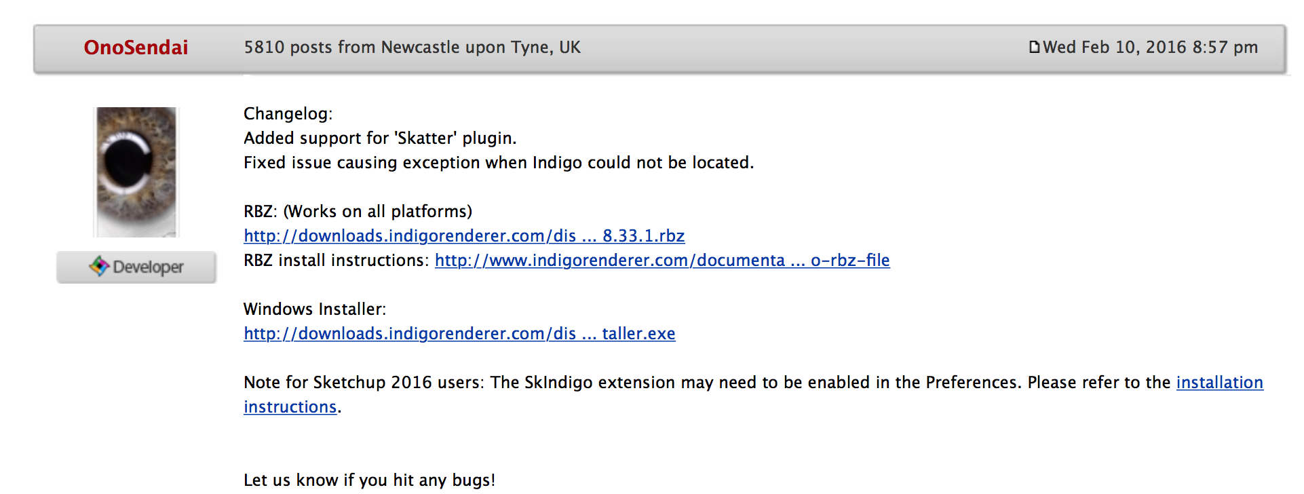Click 'RBZ: (Works on all platforms)' text
The image size is (1304, 494).
pos(358,211)
